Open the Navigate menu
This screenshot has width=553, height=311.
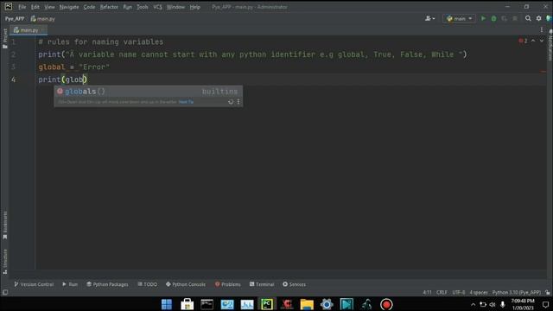pos(69,7)
